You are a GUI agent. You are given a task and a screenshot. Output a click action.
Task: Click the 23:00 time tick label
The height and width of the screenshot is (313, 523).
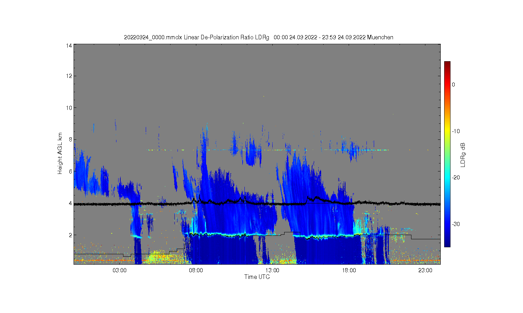tap(425, 271)
